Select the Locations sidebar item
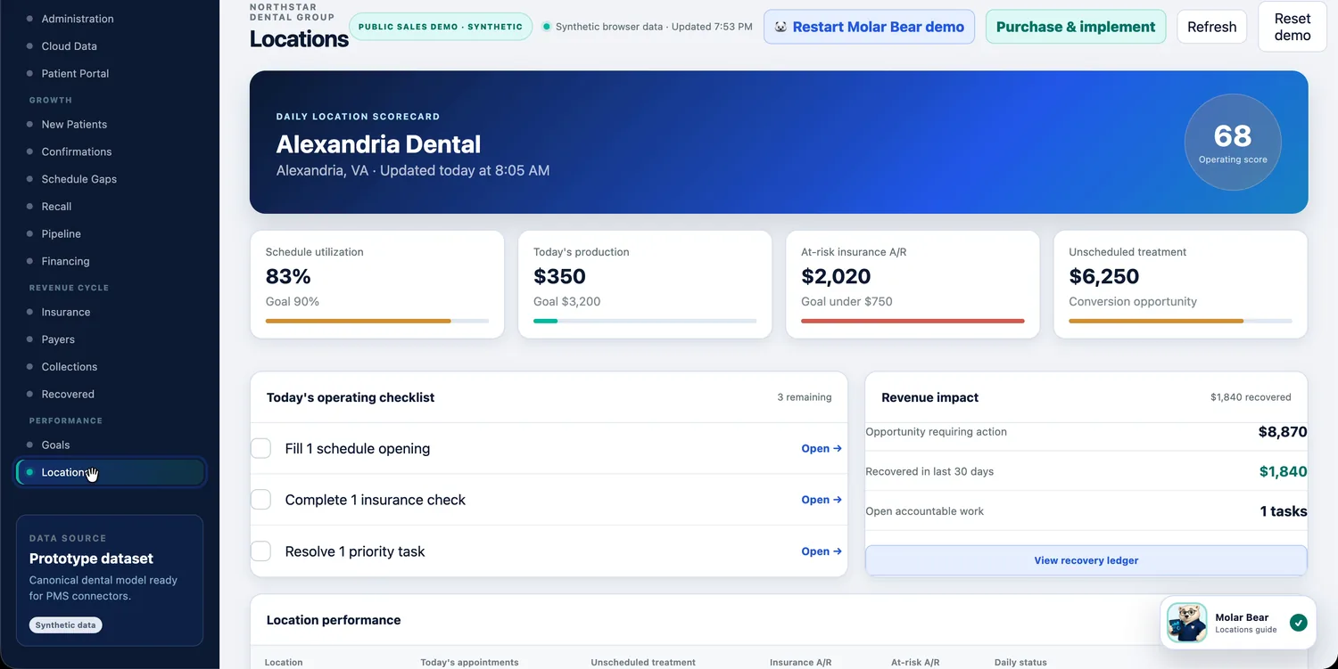1338x669 pixels. (x=111, y=472)
